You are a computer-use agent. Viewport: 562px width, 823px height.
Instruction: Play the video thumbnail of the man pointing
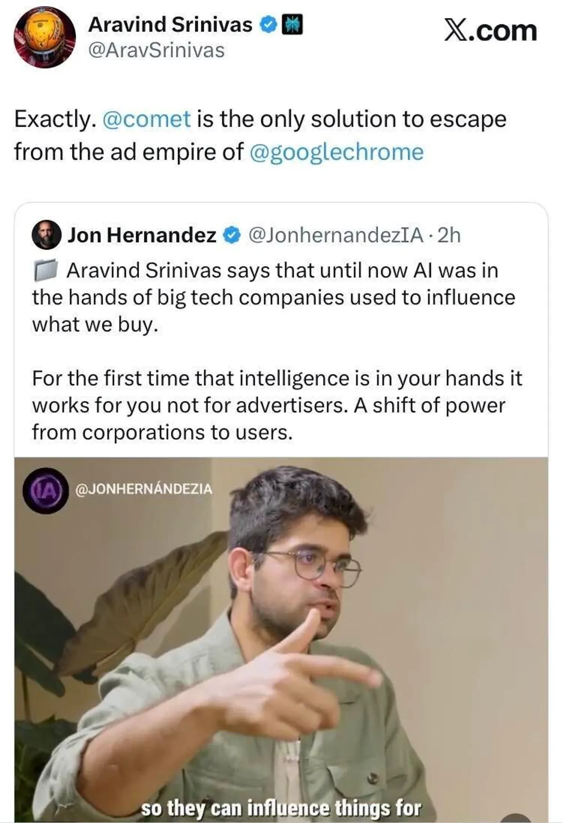point(281,639)
